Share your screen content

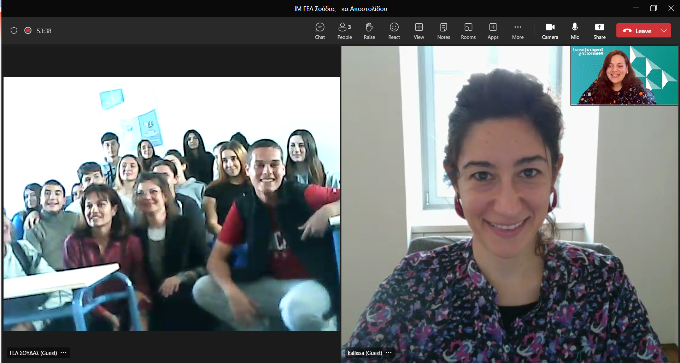[x=599, y=31]
